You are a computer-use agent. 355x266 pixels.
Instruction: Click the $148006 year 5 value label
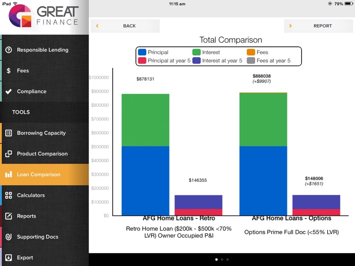(x=314, y=178)
